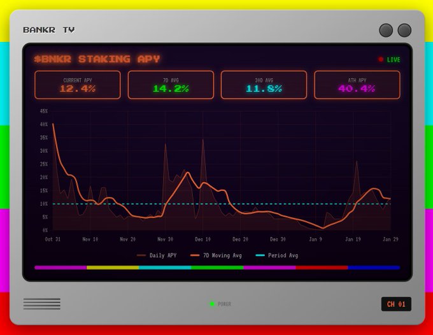Click the blue segment of color bar
Screen dimensions: 433x335
374,267
